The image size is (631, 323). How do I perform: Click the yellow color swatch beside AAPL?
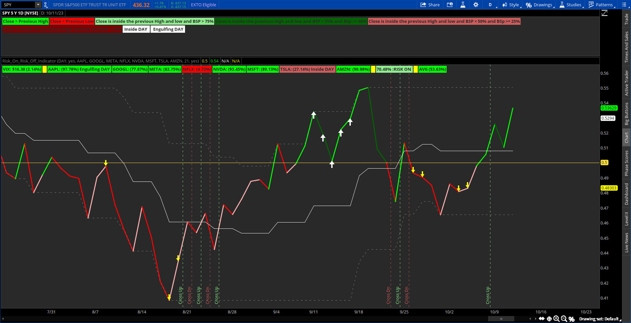[x=44, y=69]
